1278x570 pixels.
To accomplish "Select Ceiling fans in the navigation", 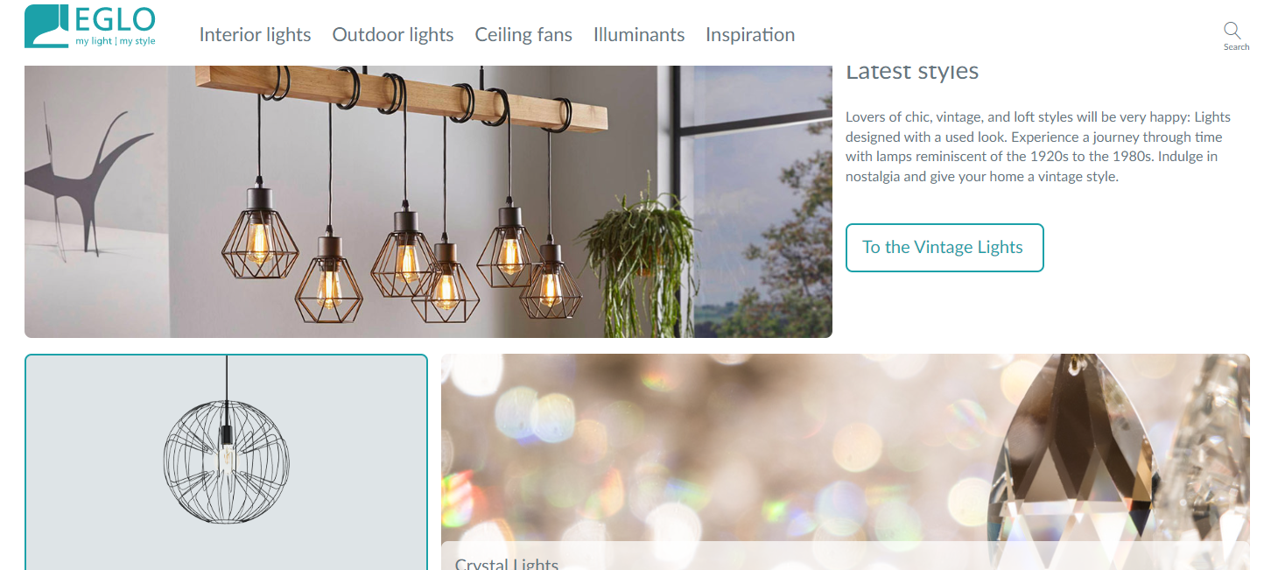I will coord(523,35).
